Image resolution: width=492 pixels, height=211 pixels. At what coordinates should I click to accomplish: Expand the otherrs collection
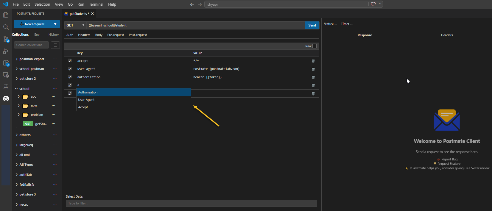click(17, 135)
